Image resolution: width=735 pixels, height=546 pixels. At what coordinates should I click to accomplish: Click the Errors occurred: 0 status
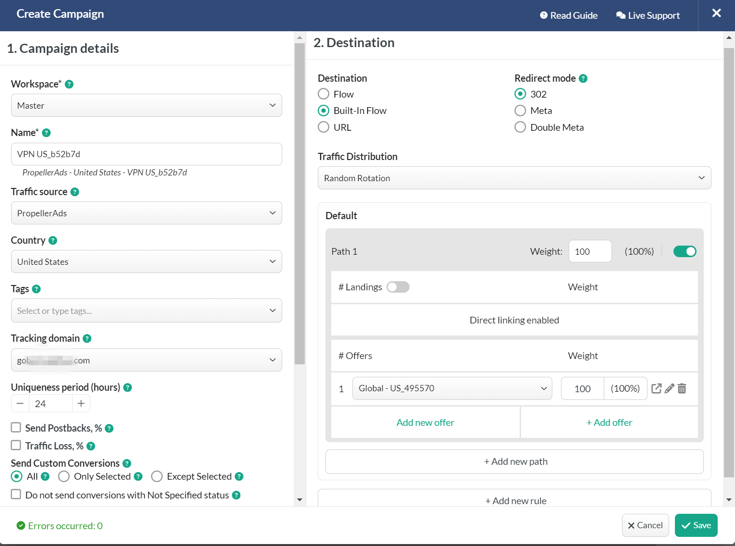point(60,526)
